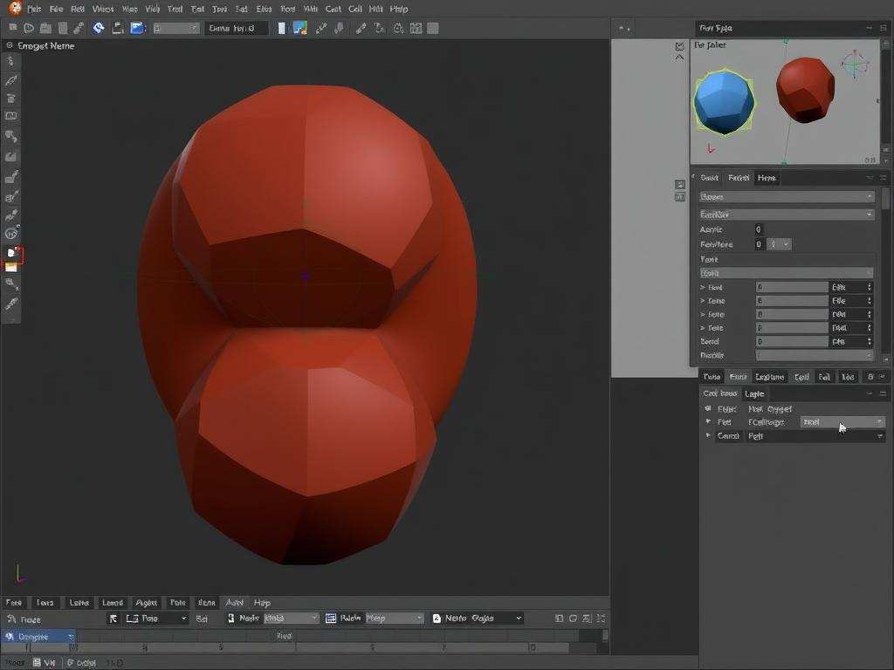Open the first wide dropdown in the properties panel

786,197
